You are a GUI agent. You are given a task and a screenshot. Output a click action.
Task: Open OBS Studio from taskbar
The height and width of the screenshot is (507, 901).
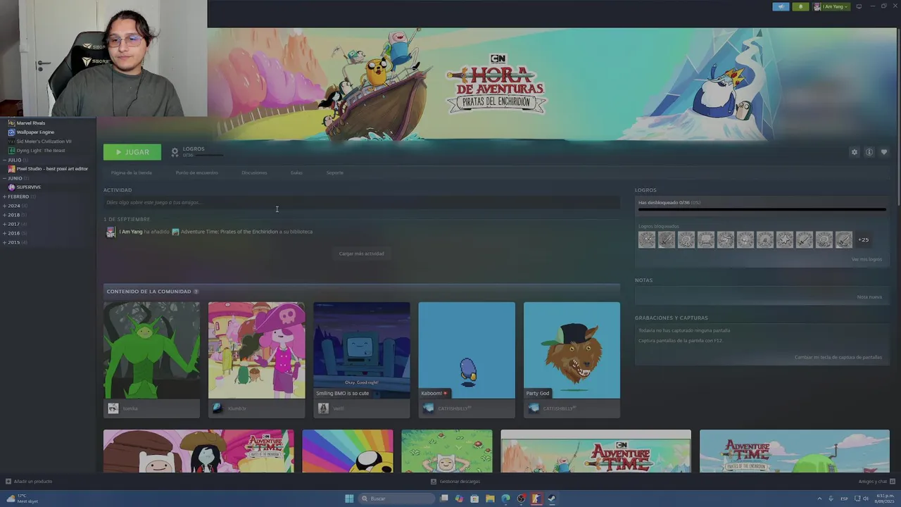pos(521,499)
